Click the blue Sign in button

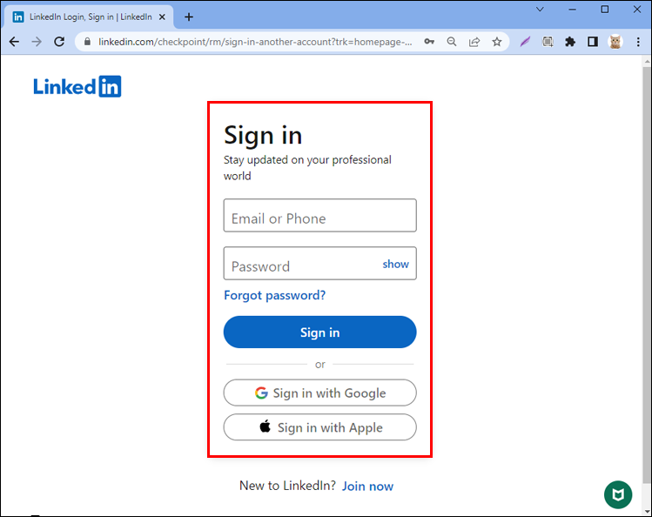pyautogui.click(x=319, y=332)
